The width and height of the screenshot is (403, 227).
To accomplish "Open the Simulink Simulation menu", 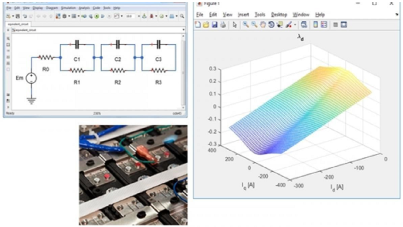I will (x=68, y=8).
